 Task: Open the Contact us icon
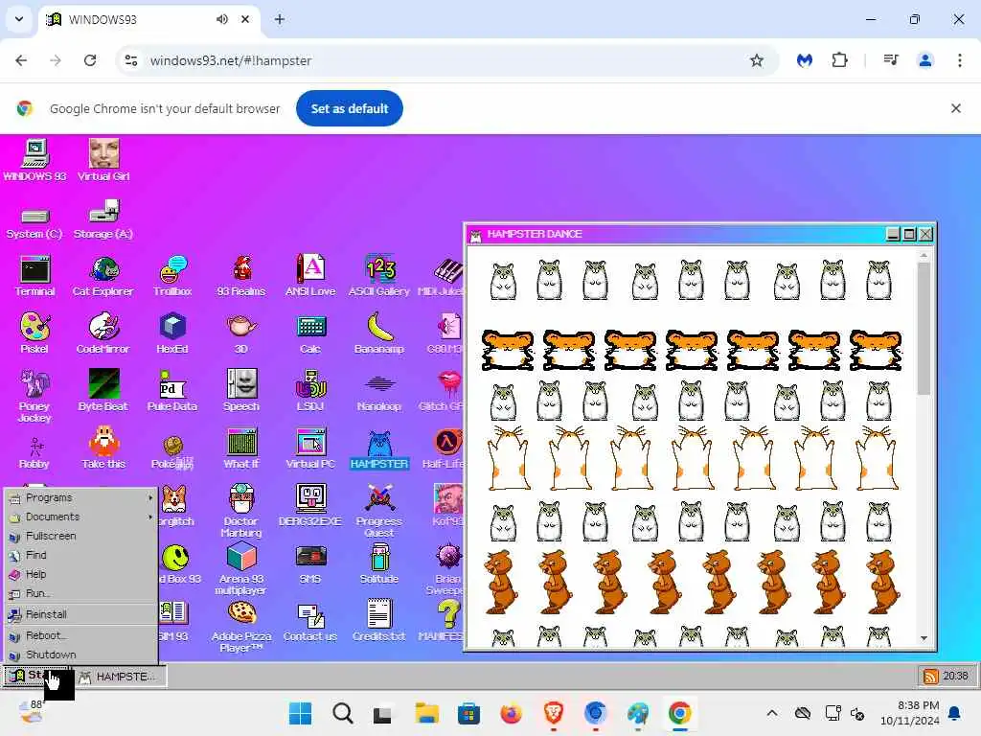click(310, 621)
